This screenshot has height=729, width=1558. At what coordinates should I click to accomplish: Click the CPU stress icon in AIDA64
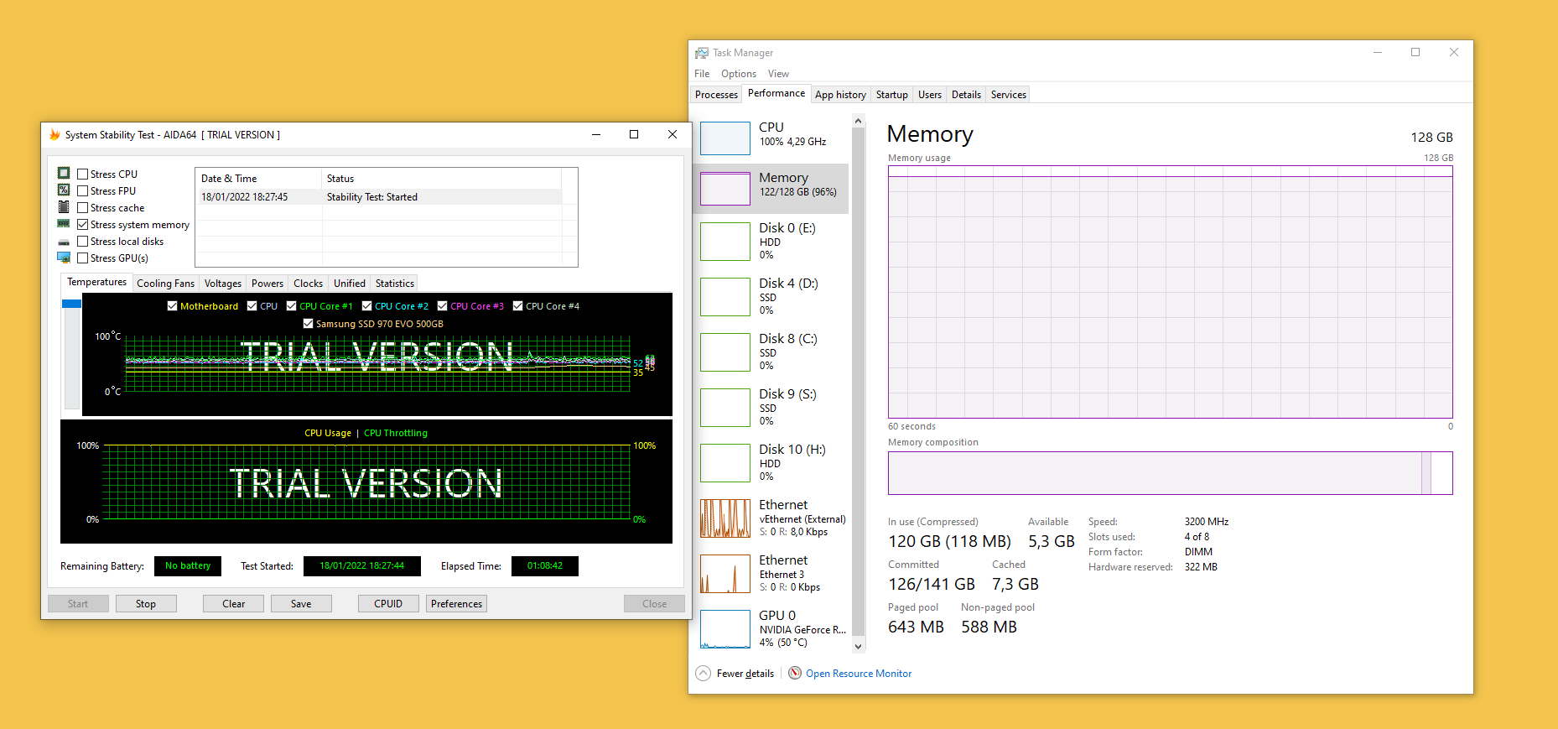64,174
